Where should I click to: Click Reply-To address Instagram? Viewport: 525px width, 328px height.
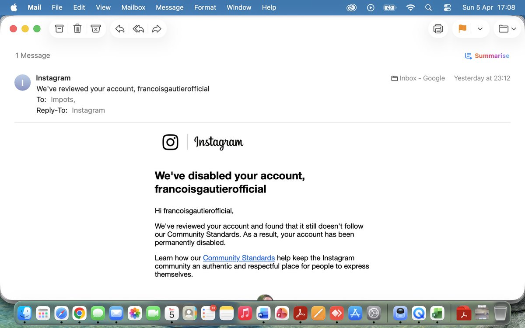click(88, 110)
